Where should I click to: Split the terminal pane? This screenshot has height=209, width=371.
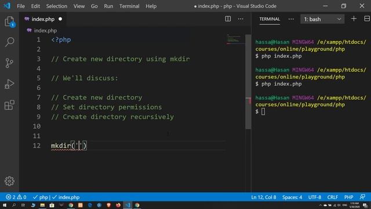[367, 19]
